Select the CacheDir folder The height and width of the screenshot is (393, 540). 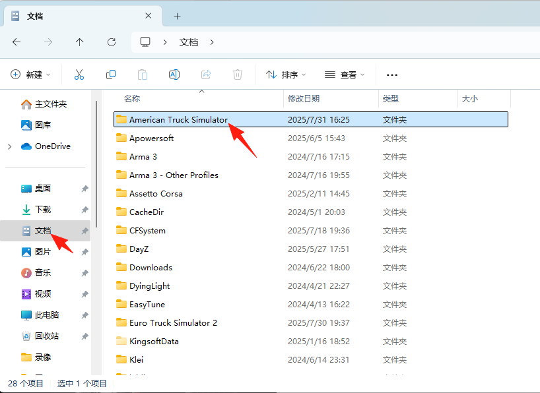coord(311,212)
